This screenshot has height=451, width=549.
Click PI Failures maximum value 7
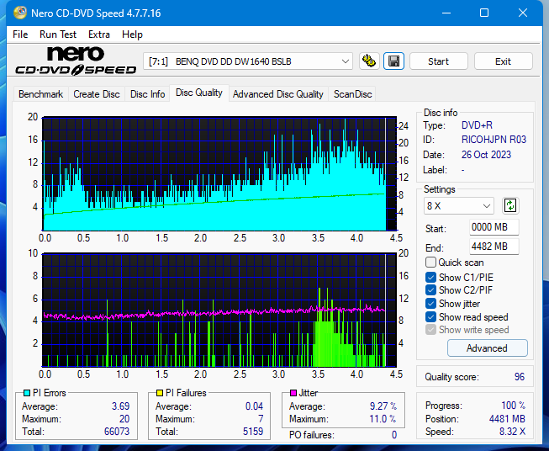click(261, 419)
